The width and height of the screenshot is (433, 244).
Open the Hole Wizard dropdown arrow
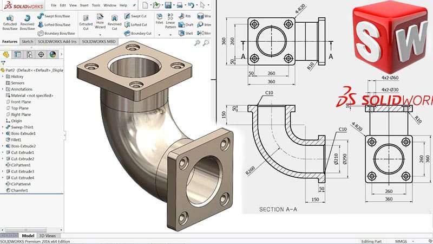click(x=100, y=35)
